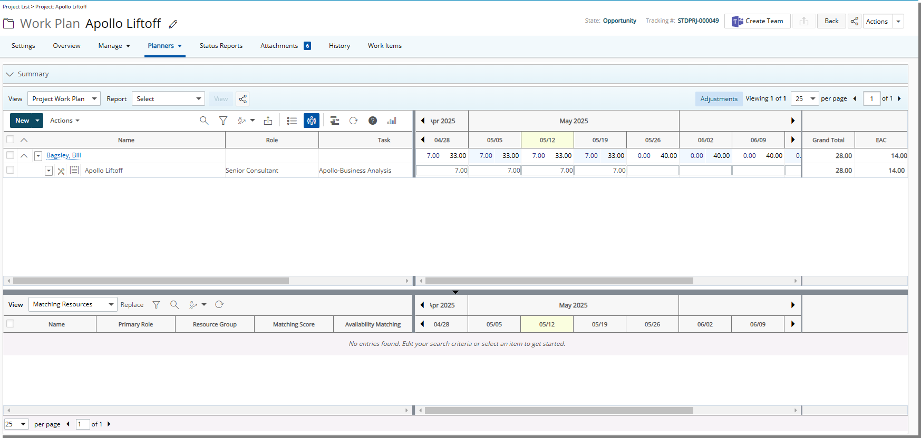Open the Manage tab menu

114,46
